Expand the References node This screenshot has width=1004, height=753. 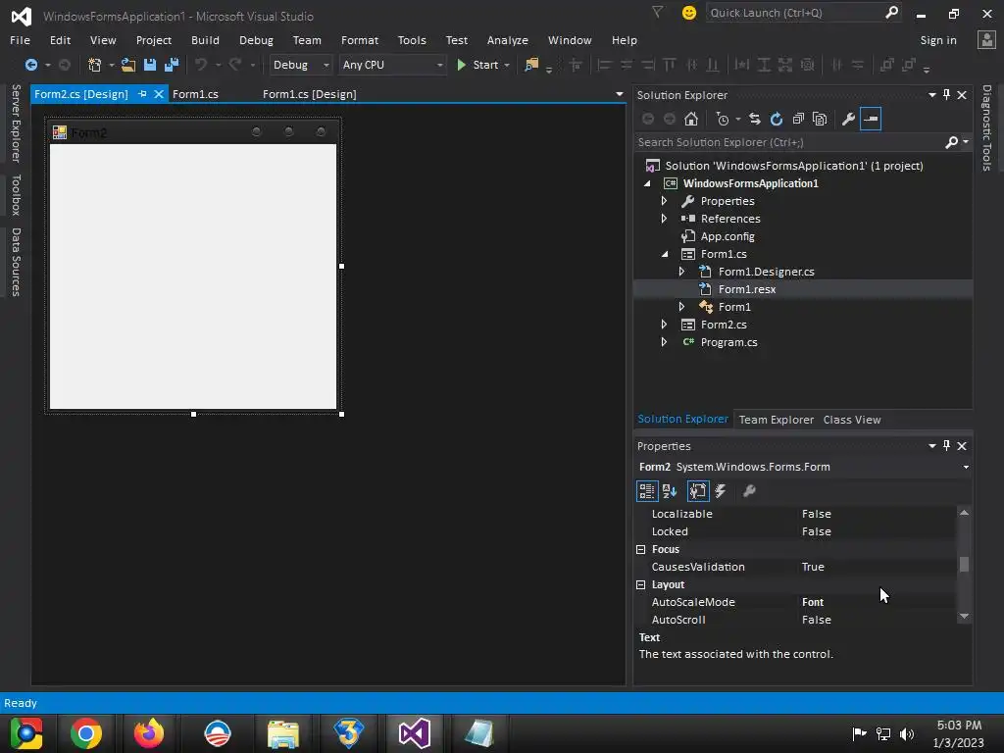point(664,219)
